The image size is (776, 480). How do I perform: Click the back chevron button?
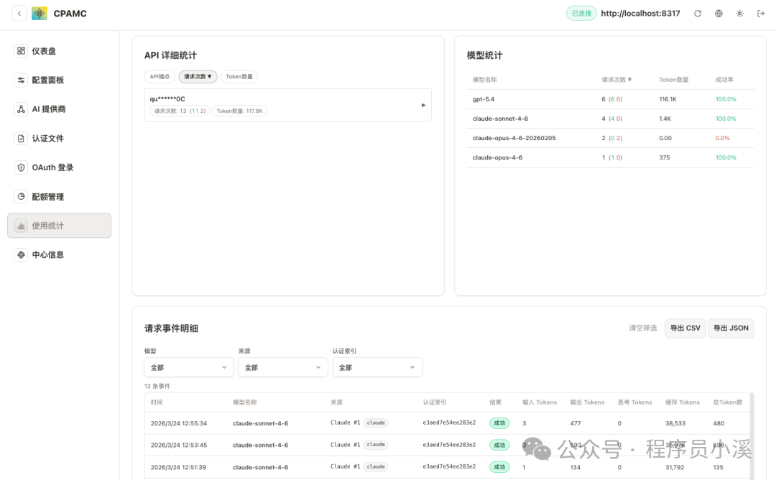pos(19,14)
